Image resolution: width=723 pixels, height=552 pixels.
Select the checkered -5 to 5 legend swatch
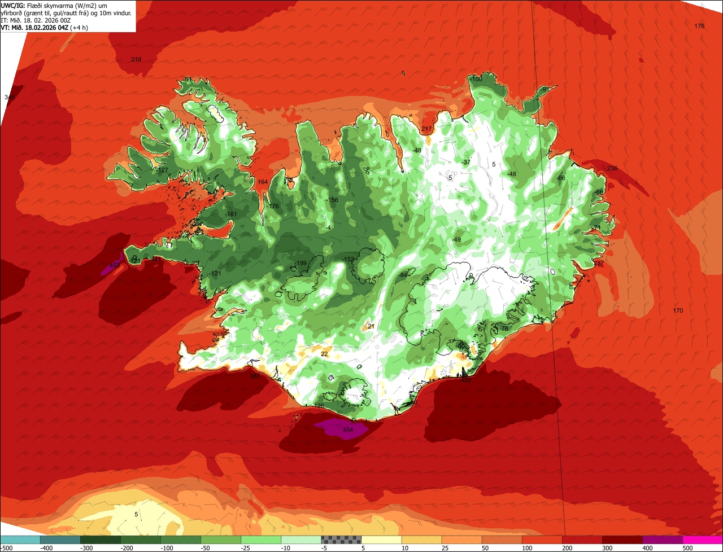341,540
